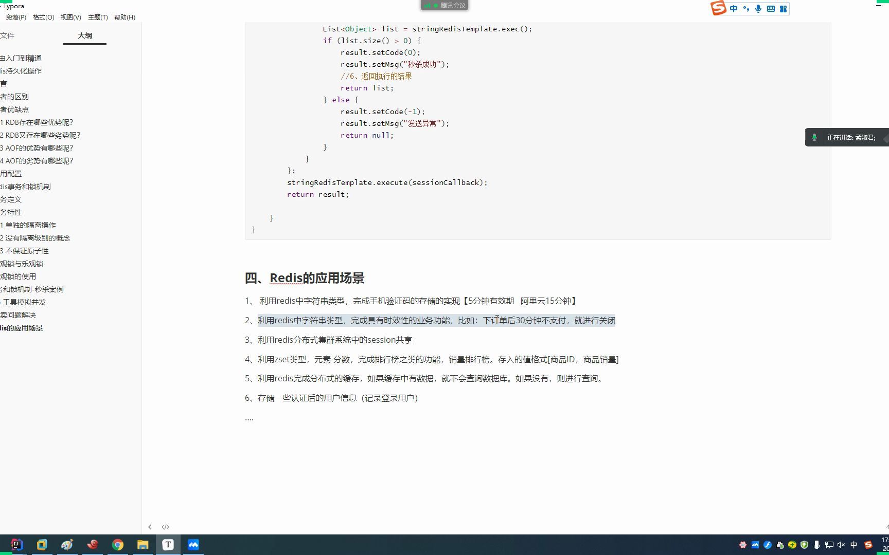The width and height of the screenshot is (889, 555).
Task: Click the code line 'result.setMsg("秒杀成功");'
Action: click(395, 64)
